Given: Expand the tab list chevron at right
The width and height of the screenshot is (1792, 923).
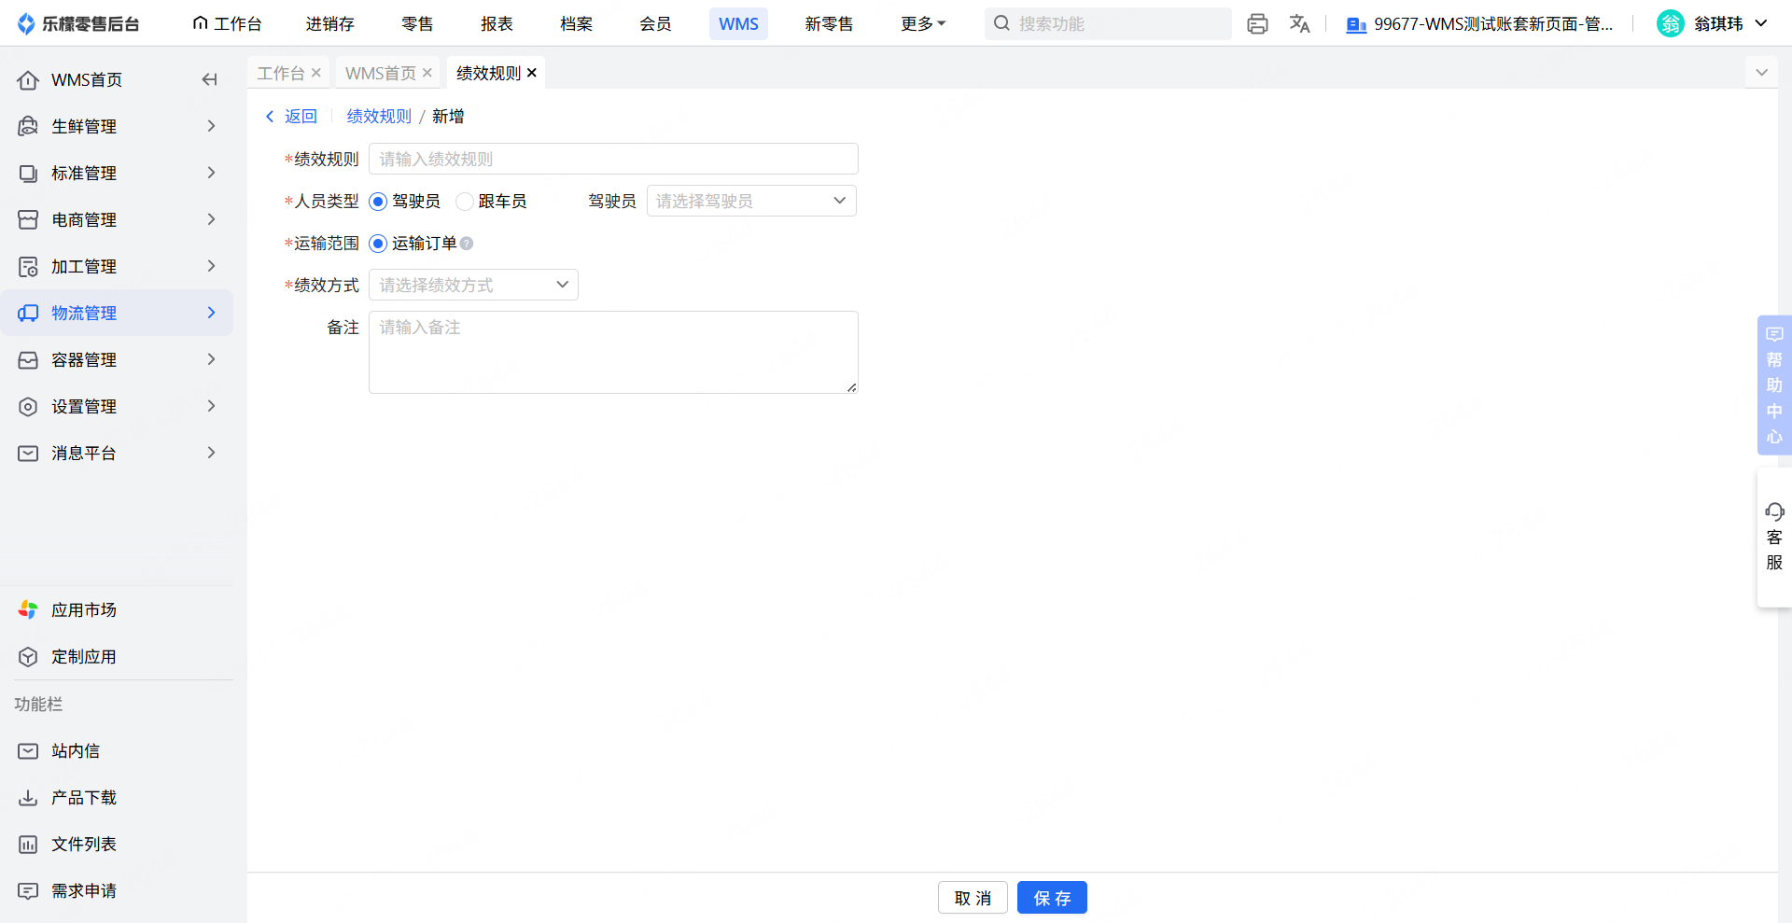Looking at the screenshot, I should click(1761, 73).
